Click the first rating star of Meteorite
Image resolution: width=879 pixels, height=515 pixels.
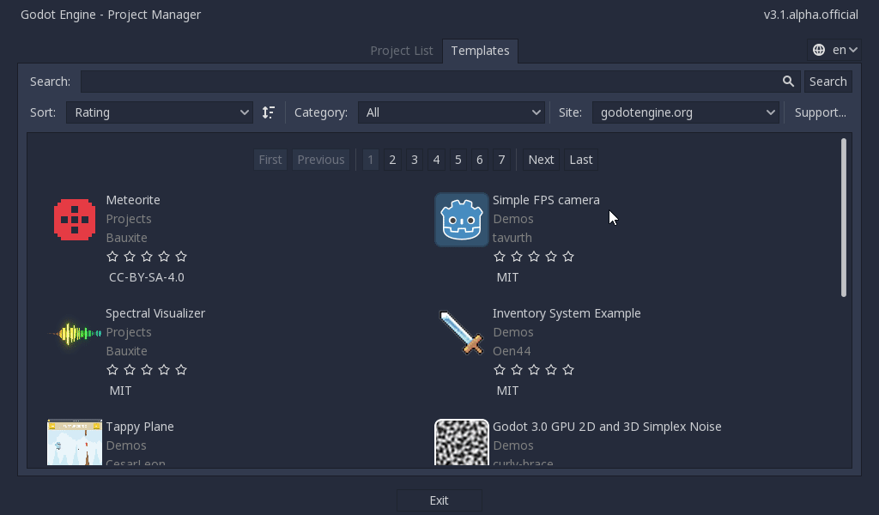[112, 257]
